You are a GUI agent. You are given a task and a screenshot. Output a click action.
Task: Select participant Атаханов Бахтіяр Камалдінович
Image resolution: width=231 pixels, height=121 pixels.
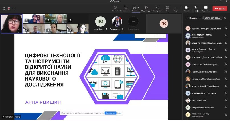pos(206,43)
